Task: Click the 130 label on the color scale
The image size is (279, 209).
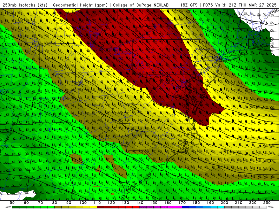Action: pos(126,203)
